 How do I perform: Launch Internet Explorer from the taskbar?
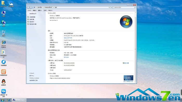[8, 100]
